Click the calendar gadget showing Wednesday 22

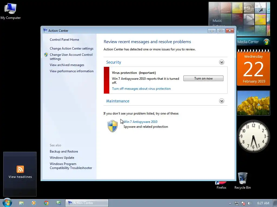(x=253, y=68)
